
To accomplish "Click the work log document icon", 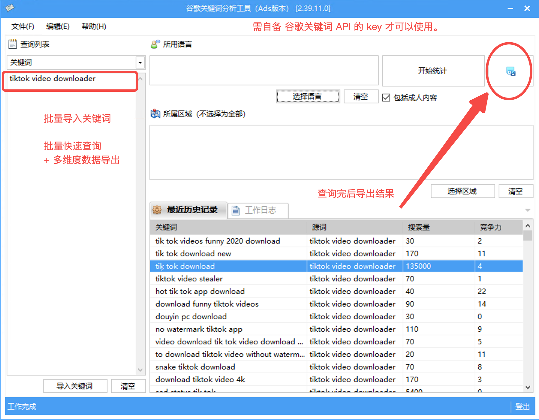I will coord(236,210).
